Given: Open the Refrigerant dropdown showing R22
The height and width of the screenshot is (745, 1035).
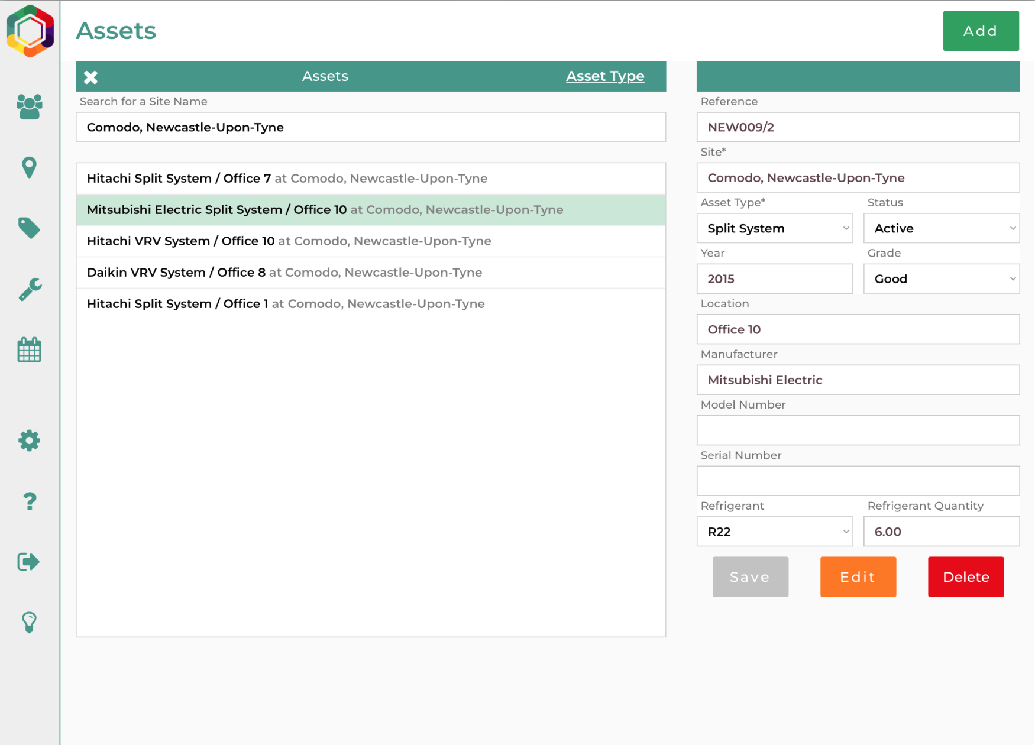Looking at the screenshot, I should (775, 532).
